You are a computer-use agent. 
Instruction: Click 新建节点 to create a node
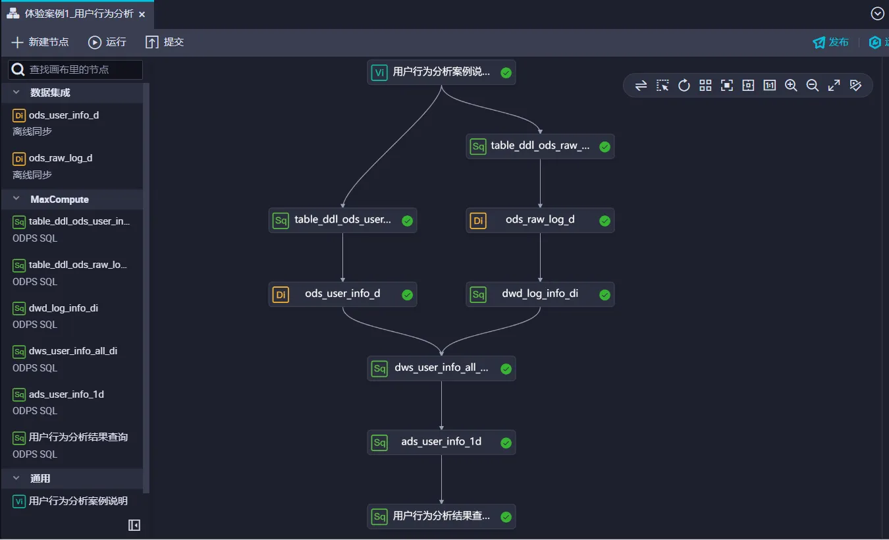40,42
